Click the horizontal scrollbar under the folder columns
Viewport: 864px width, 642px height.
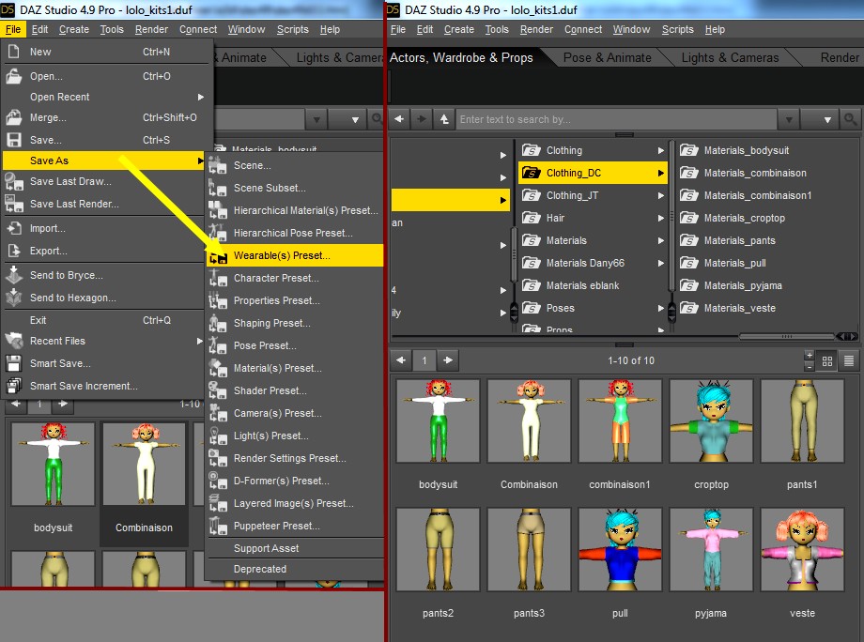[786, 336]
